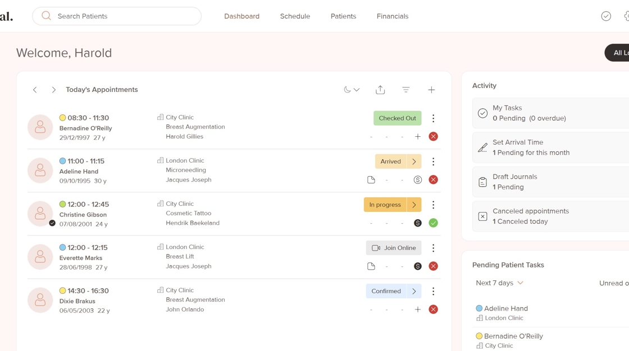Click the checkmark tasks icon in header

click(606, 16)
